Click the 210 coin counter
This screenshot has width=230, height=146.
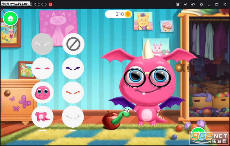(118, 14)
